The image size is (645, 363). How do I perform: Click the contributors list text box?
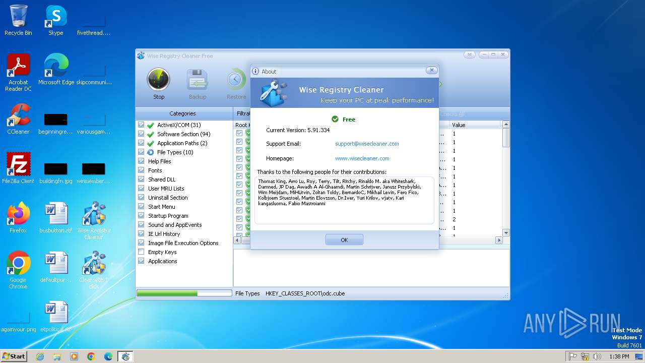click(x=344, y=200)
